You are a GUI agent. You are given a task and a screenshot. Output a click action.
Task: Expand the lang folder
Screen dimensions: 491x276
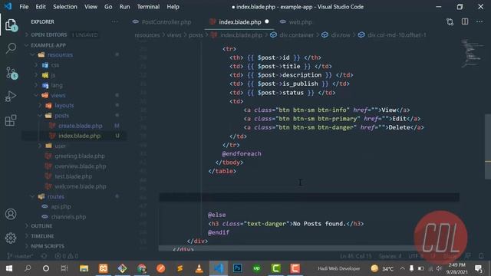click(x=57, y=85)
